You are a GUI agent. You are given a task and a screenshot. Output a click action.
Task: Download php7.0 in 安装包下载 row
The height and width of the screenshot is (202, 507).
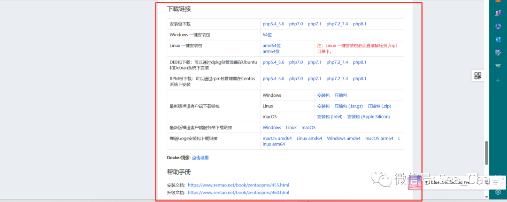coord(296,24)
